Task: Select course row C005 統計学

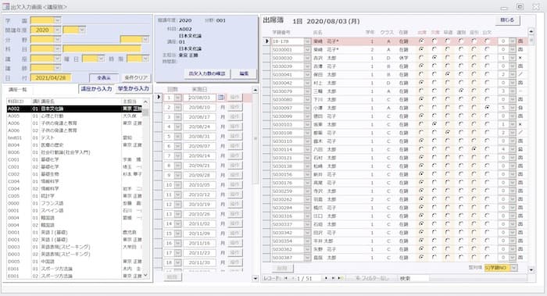Action: 74,196
